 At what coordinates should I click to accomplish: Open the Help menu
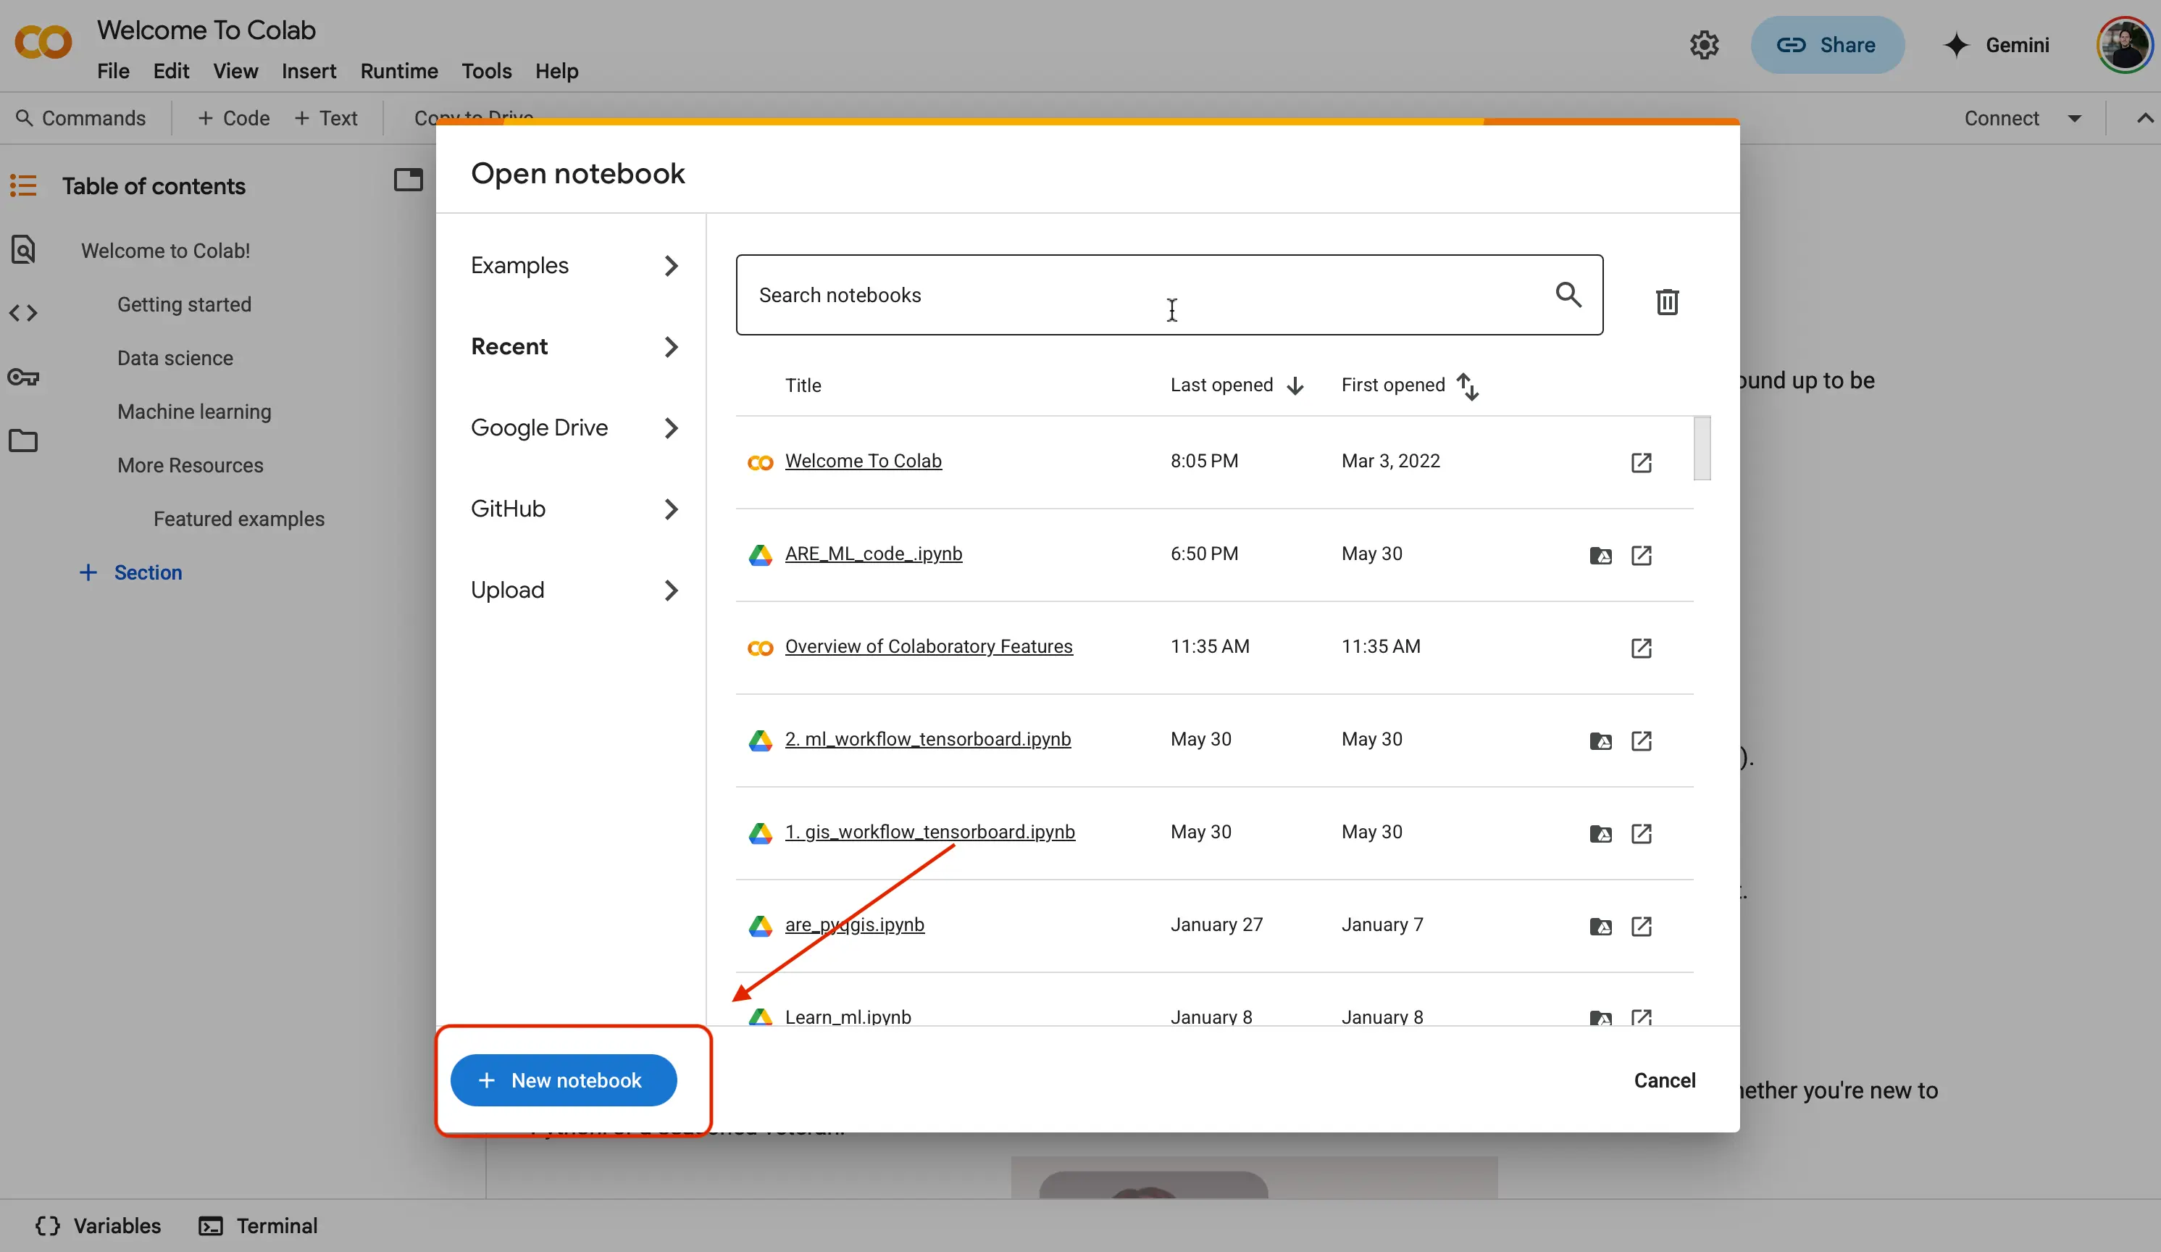556,71
